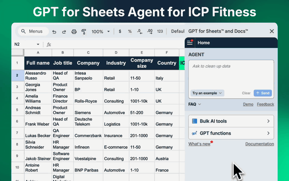The image size is (289, 181).
Task: Click the Send button
Action: click(x=263, y=93)
